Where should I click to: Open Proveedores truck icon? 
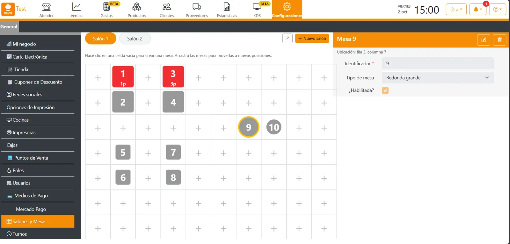coord(197,7)
